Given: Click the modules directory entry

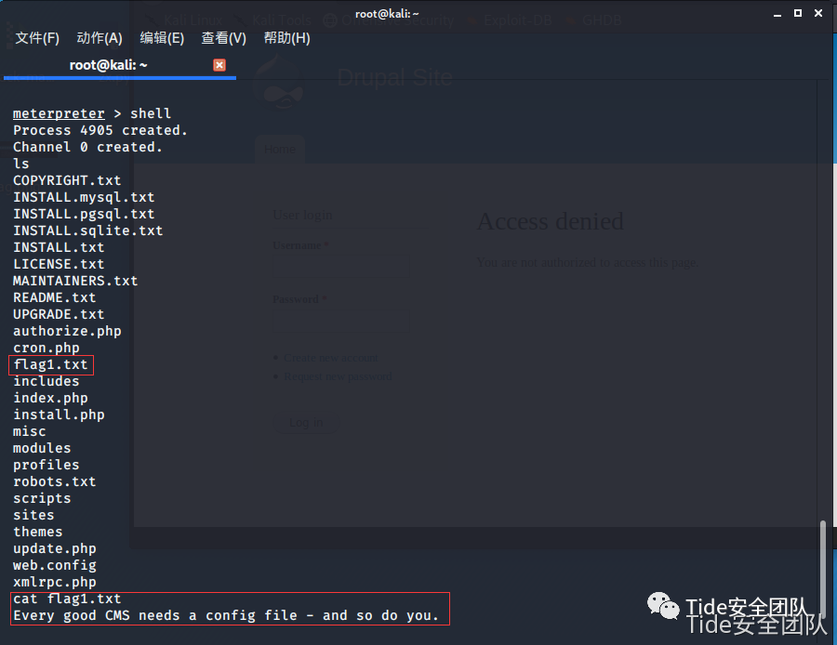Looking at the screenshot, I should pos(42,448).
